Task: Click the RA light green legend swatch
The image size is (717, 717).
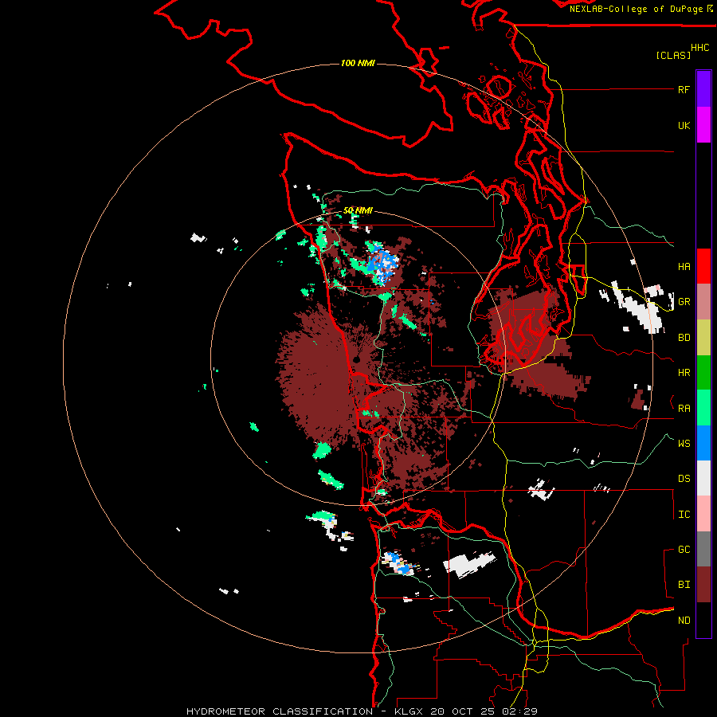Action: (x=703, y=408)
